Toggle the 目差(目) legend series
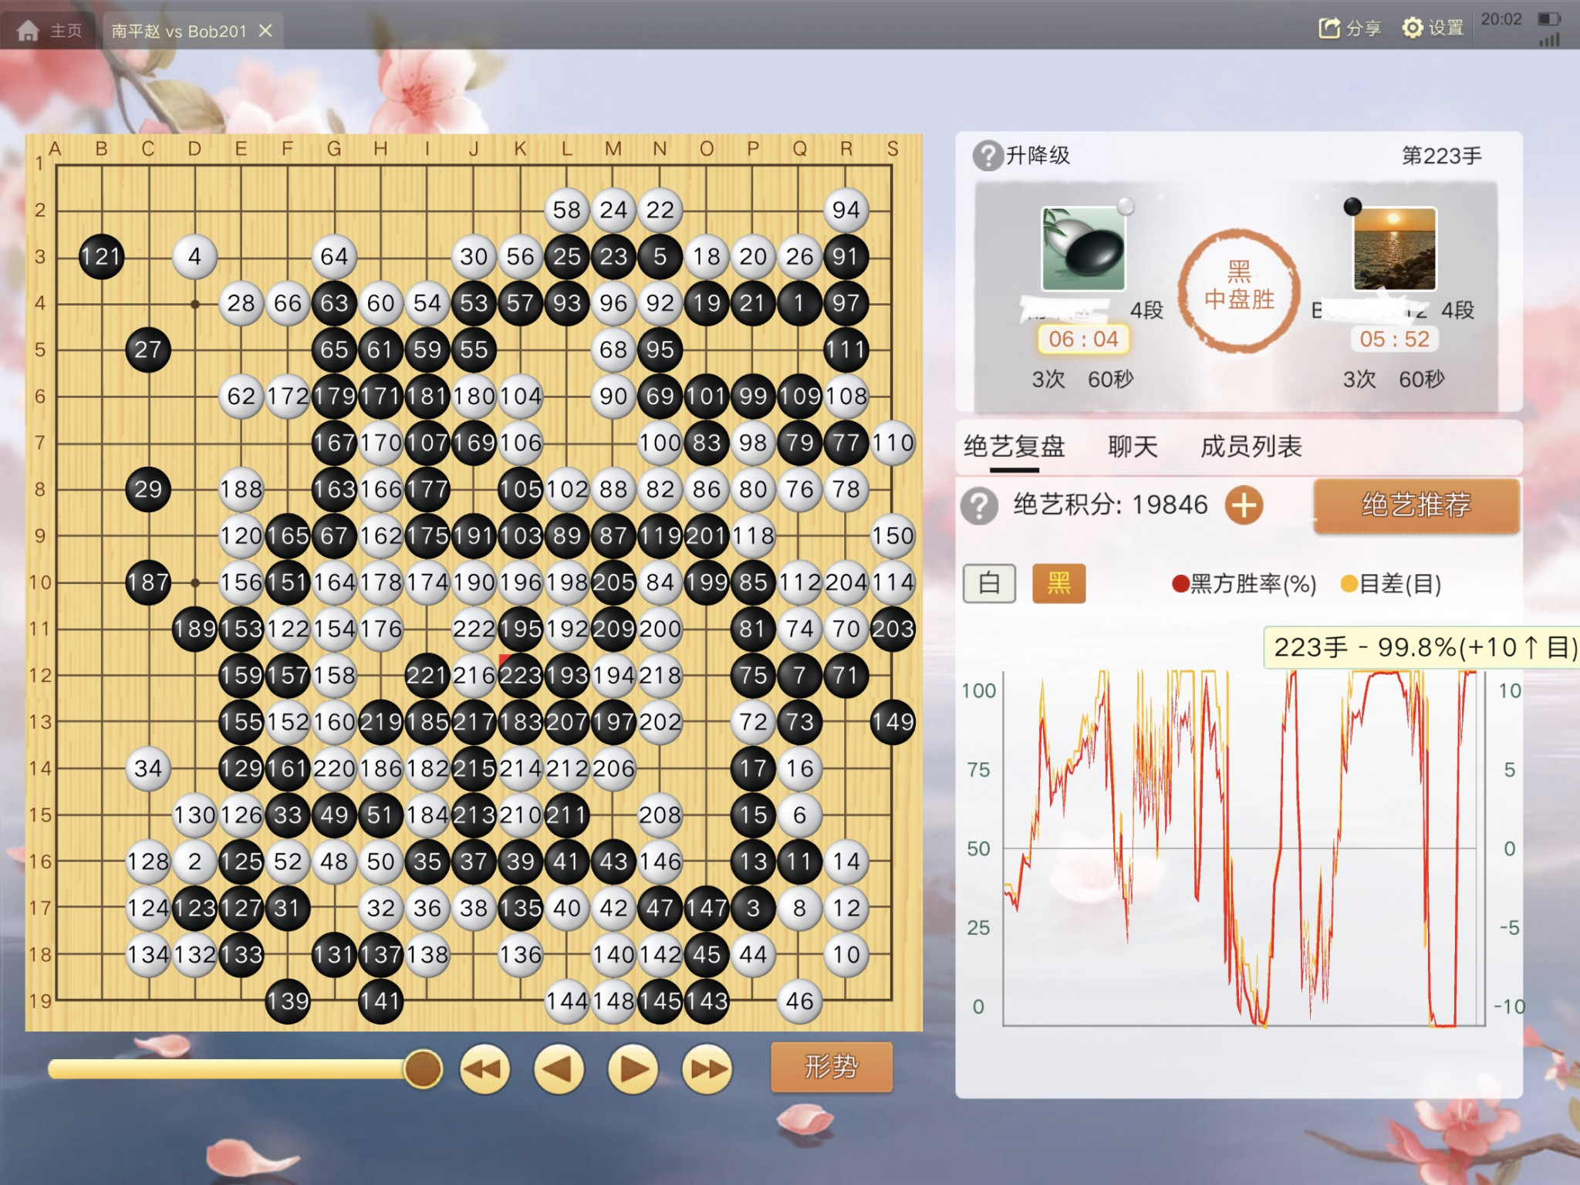Screen dimensions: 1580x1185 tap(1391, 584)
